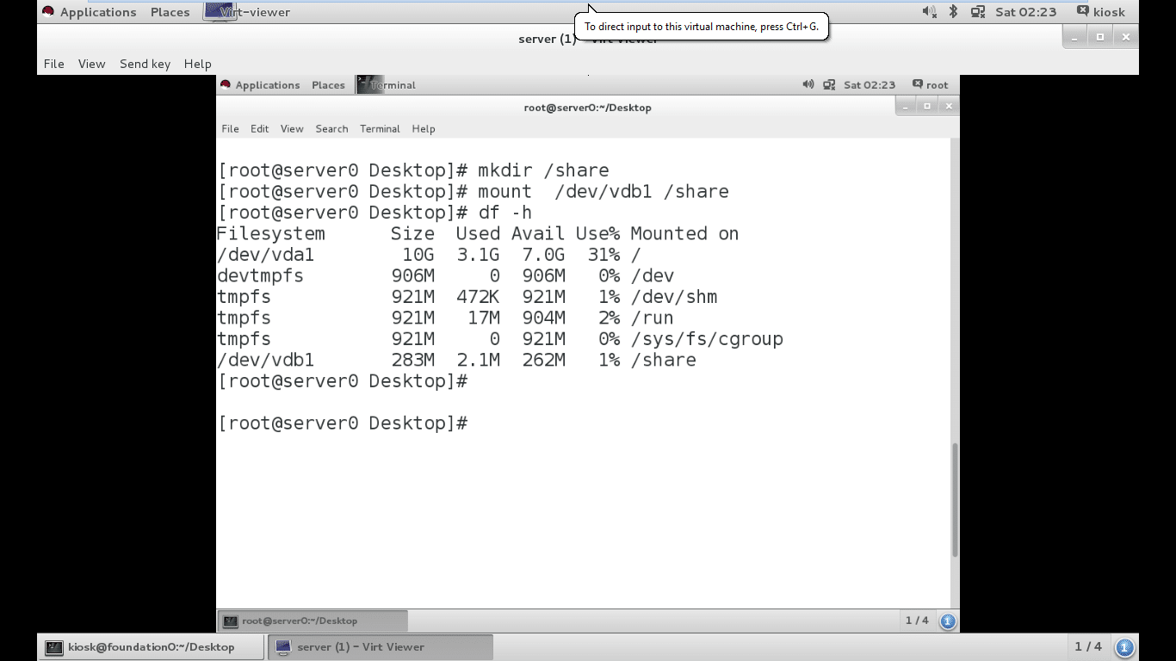Open the Virt Viewer View menu
The height and width of the screenshot is (661, 1176).
91,64
